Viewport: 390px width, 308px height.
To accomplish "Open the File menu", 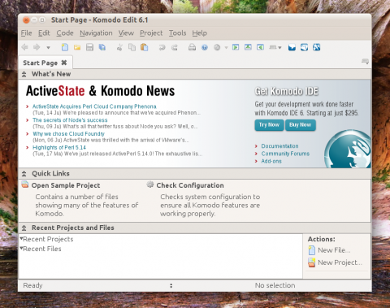I will coord(27,33).
